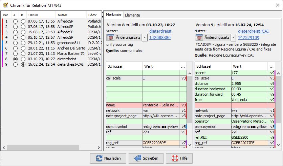The height and width of the screenshot is (166, 283).
Task: Click 'operator' key in right table
Action: [213, 121]
